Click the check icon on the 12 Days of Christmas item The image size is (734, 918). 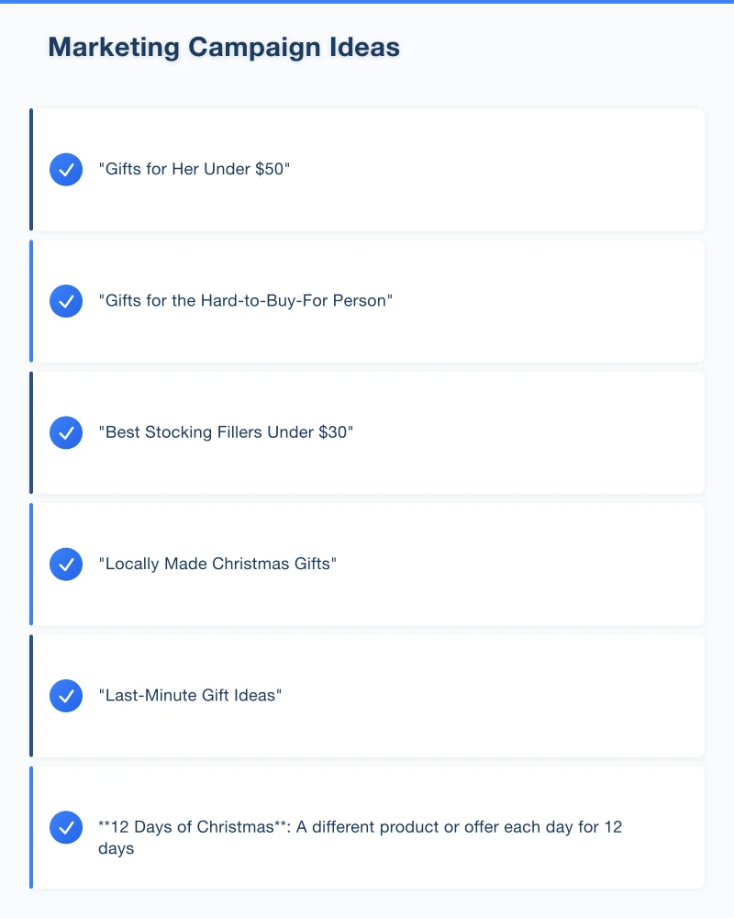coord(66,827)
